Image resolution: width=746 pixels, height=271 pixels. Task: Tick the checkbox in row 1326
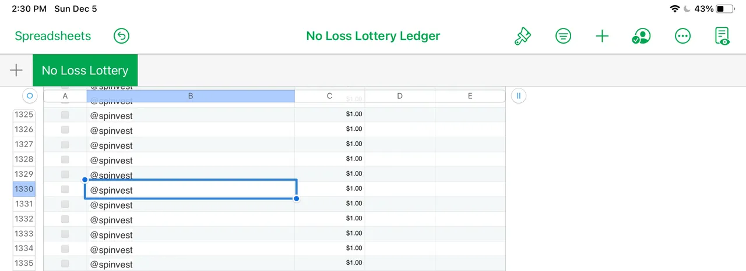65,130
